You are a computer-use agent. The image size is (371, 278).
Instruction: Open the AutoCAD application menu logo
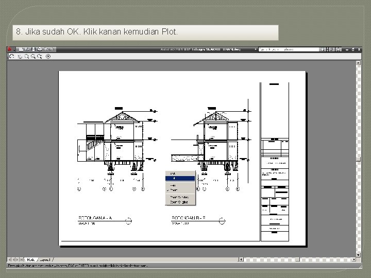[9, 49]
